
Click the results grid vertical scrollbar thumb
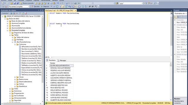pos(171,65)
